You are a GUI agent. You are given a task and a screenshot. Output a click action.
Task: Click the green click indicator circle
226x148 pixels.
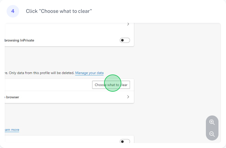coord(113,83)
